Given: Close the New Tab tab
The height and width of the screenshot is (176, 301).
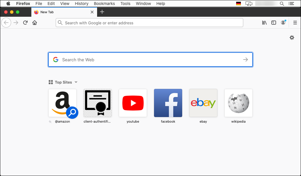Looking at the screenshot, I should click(x=92, y=12).
